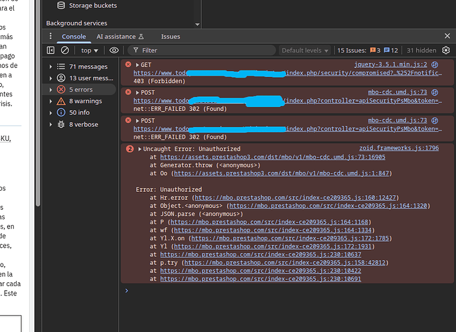Expand the 50 info group
The image size is (456, 332).
tap(50, 113)
